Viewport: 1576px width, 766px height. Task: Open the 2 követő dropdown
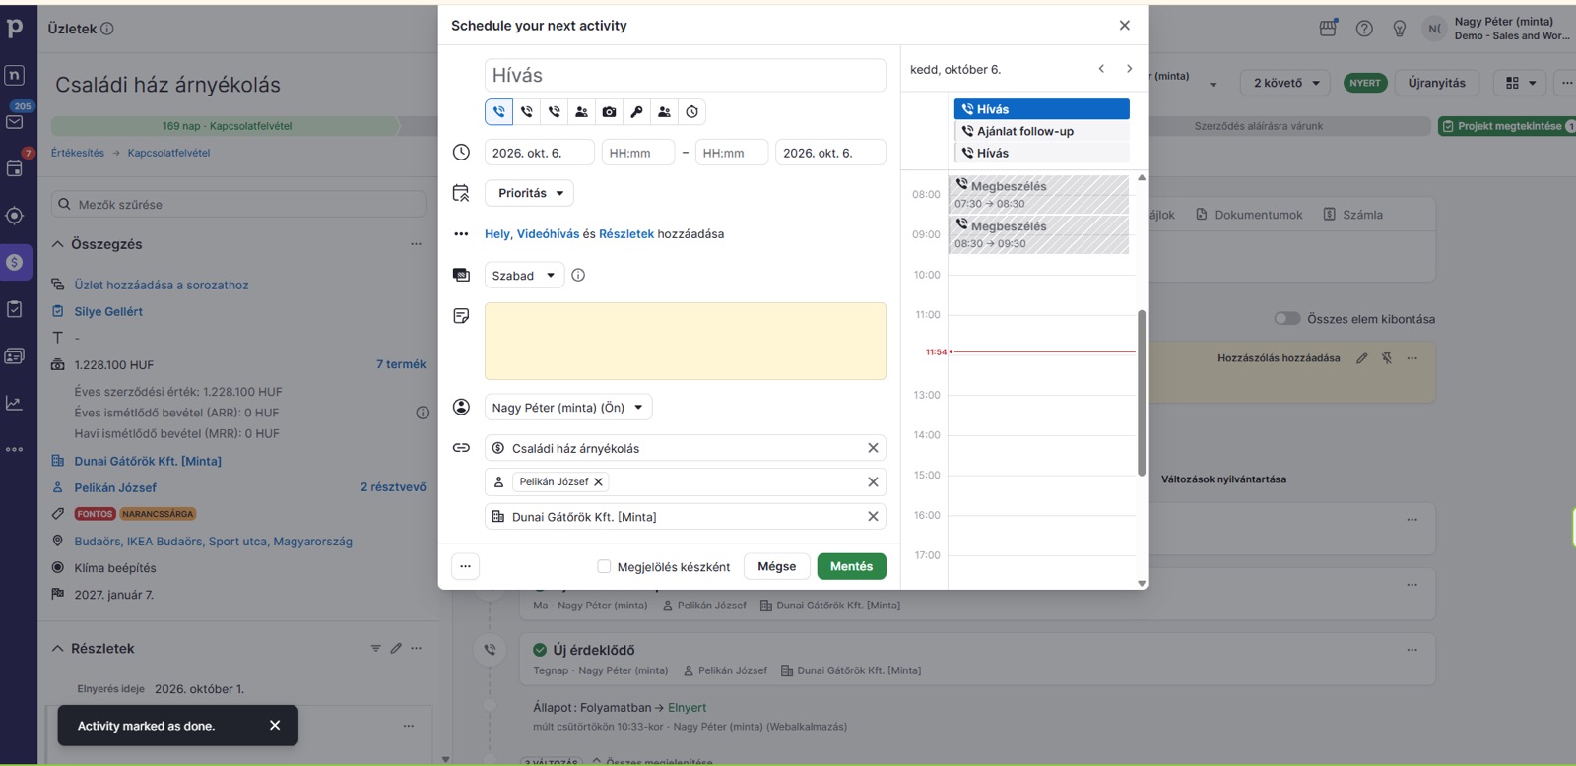[1285, 83]
